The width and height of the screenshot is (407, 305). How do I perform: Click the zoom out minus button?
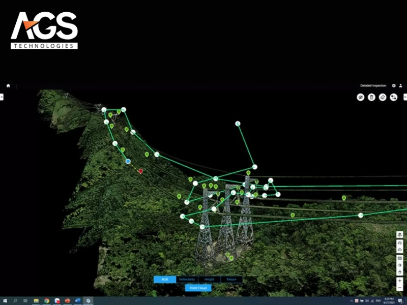coord(400,288)
